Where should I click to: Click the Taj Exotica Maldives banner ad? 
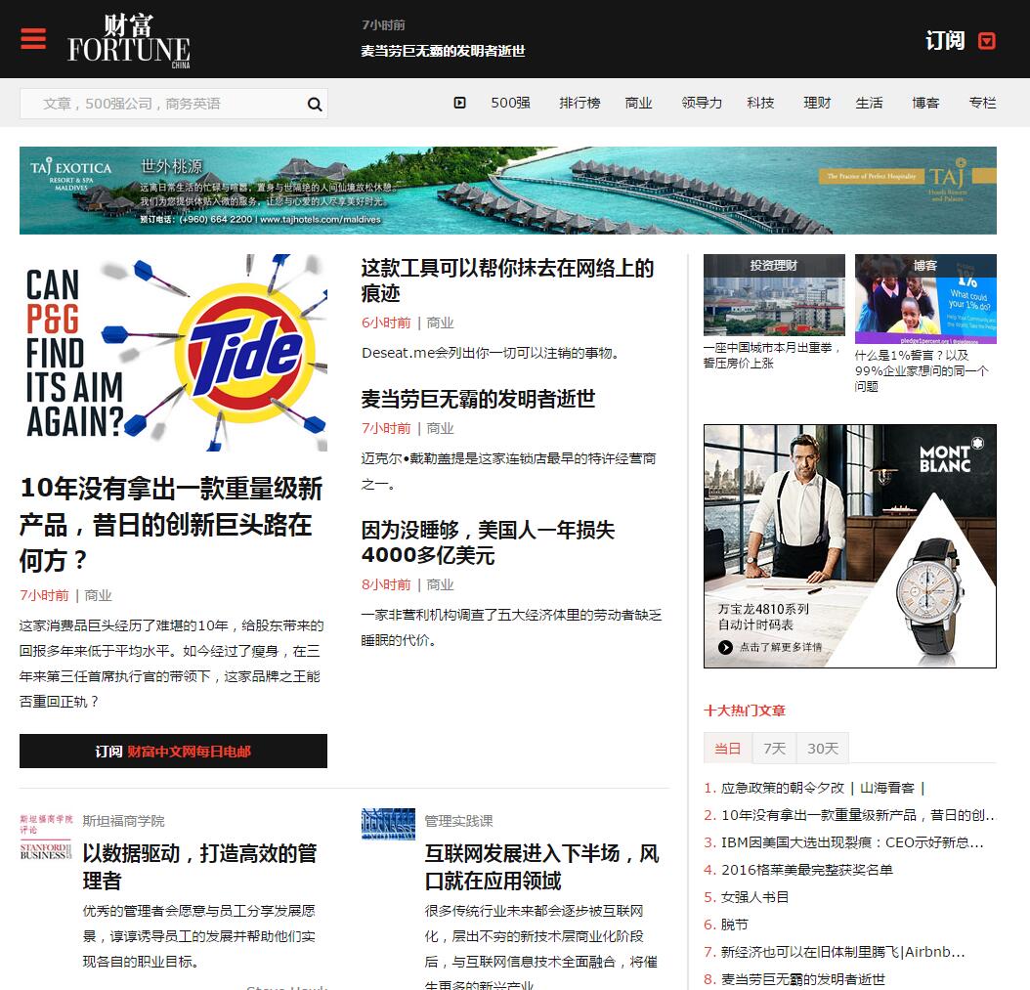click(508, 191)
